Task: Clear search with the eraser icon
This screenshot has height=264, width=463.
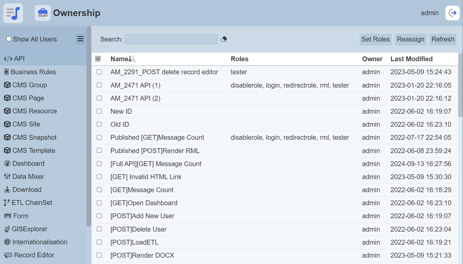Action: pos(224,39)
